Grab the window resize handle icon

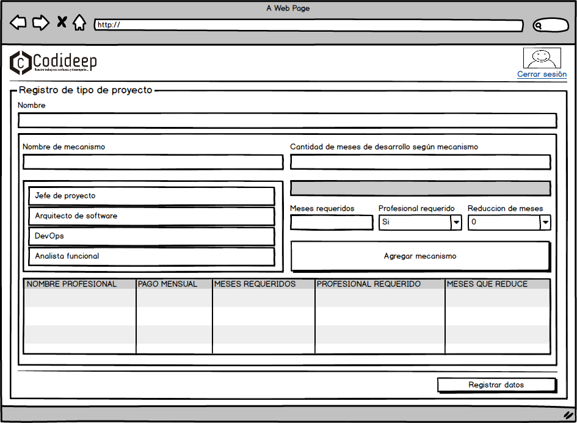click(x=567, y=414)
